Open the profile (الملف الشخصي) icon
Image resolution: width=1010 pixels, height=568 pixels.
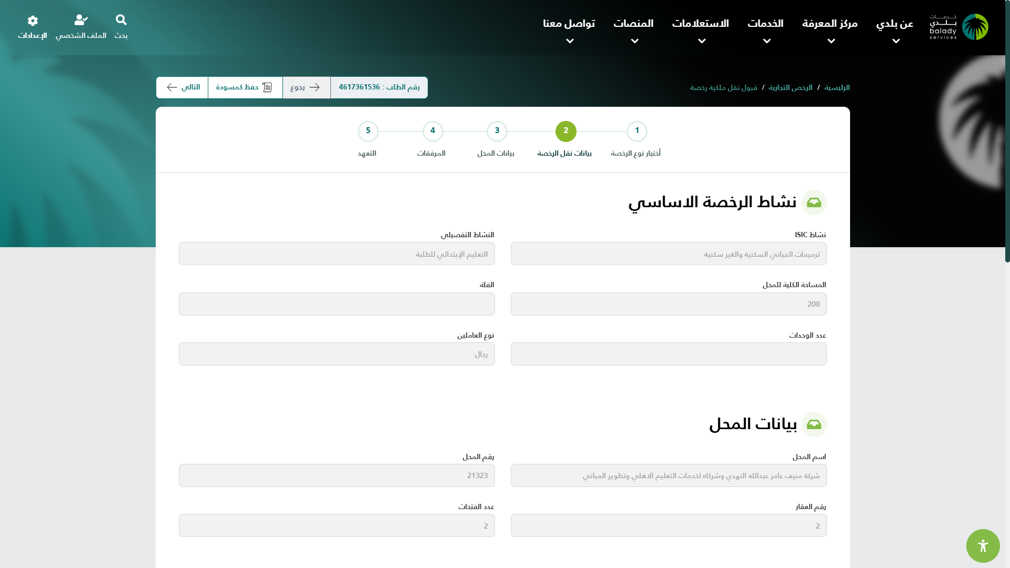pyautogui.click(x=81, y=20)
